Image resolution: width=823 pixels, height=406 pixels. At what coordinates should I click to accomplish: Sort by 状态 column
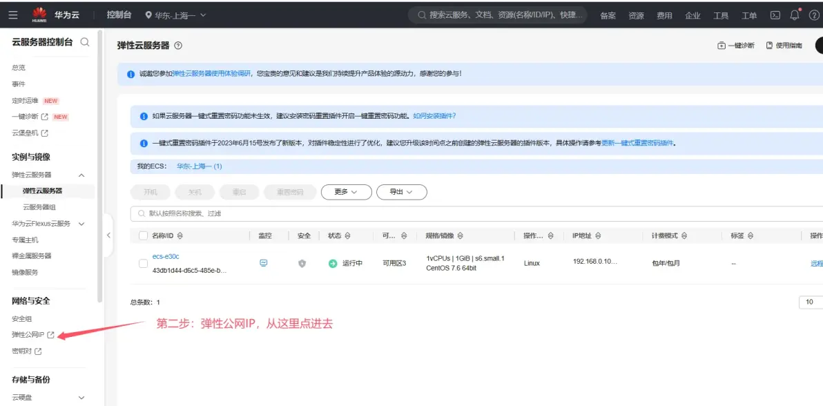[x=347, y=236]
